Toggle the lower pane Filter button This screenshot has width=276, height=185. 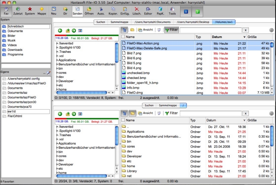[x=172, y=113]
